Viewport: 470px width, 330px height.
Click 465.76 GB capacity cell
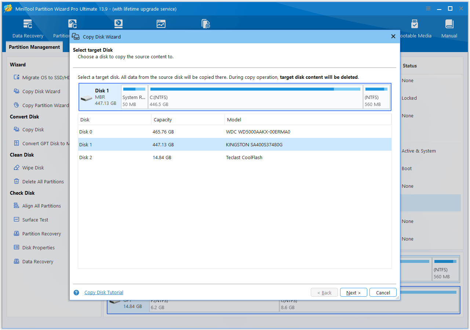[x=163, y=132]
